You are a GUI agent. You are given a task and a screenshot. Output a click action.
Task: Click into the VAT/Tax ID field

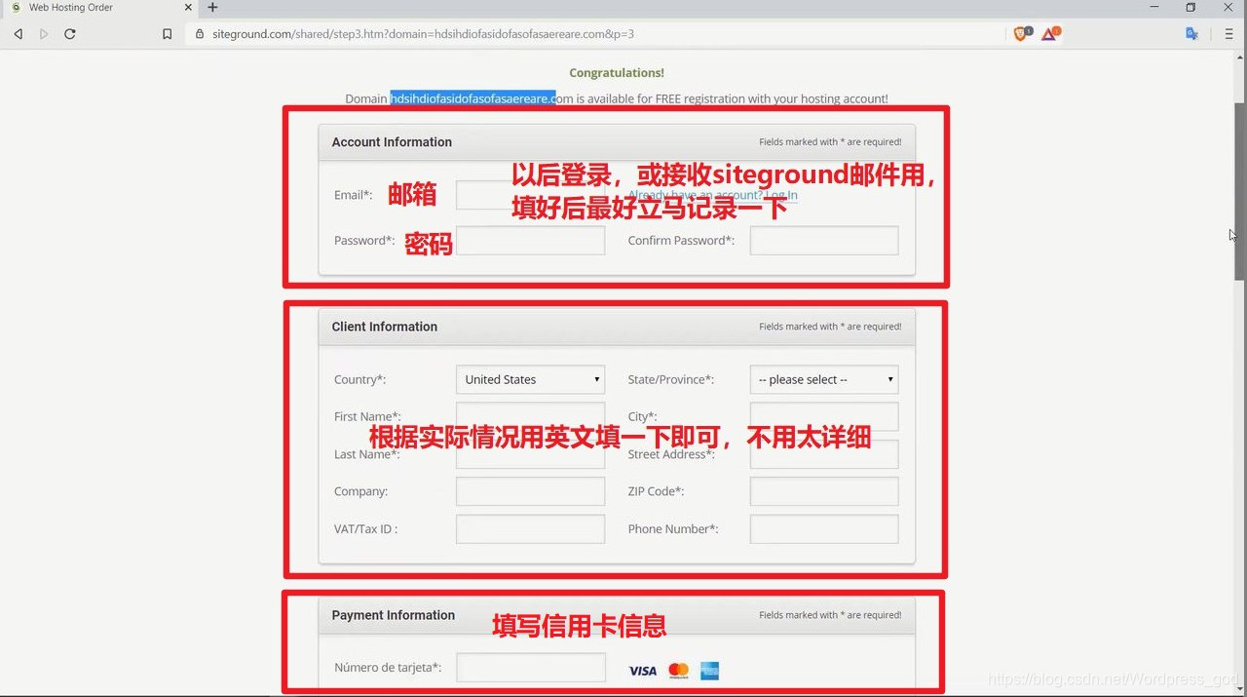(530, 529)
